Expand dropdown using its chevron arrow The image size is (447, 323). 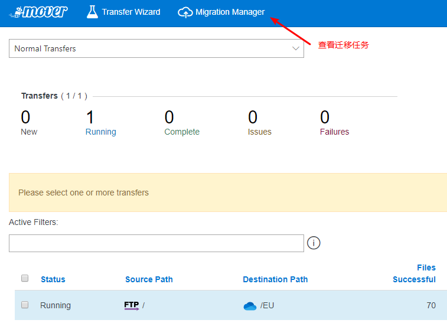(296, 48)
